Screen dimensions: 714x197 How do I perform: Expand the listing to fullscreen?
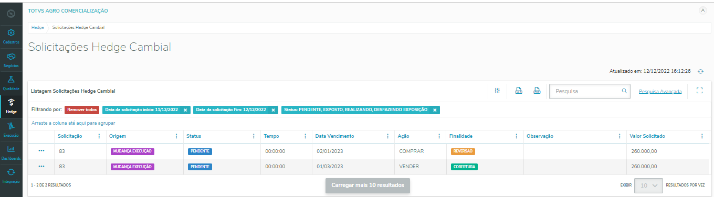tap(699, 91)
